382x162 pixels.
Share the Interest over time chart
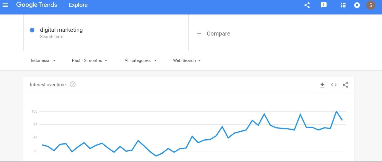pos(346,85)
